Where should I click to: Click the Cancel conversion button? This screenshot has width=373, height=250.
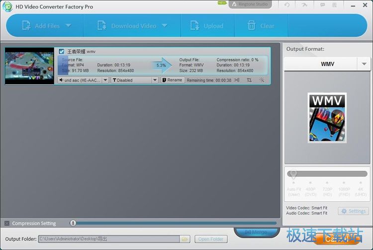click(x=337, y=239)
